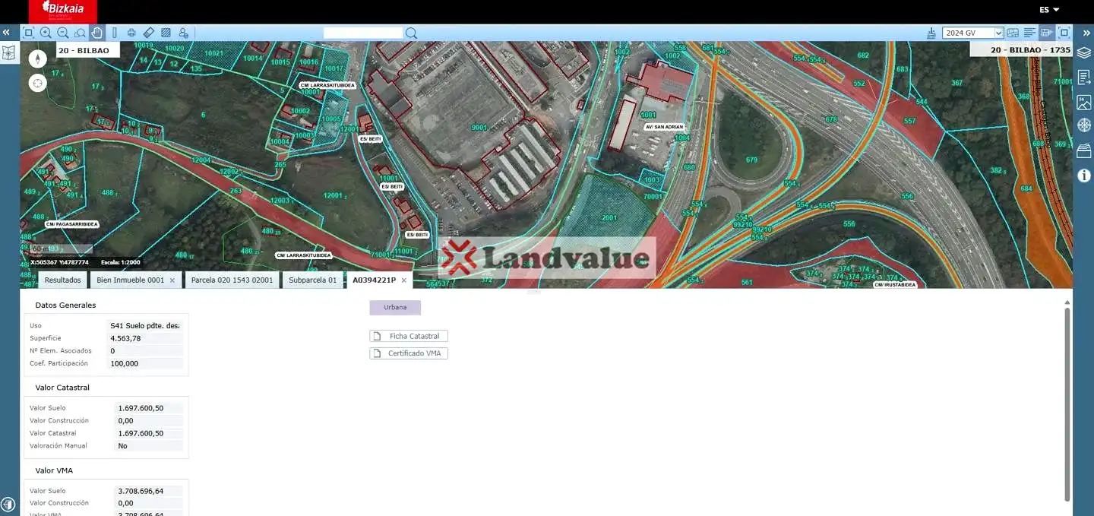The width and height of the screenshot is (1094, 516).
Task: Click the globe grid icon in right sidebar
Action: pyautogui.click(x=1084, y=125)
